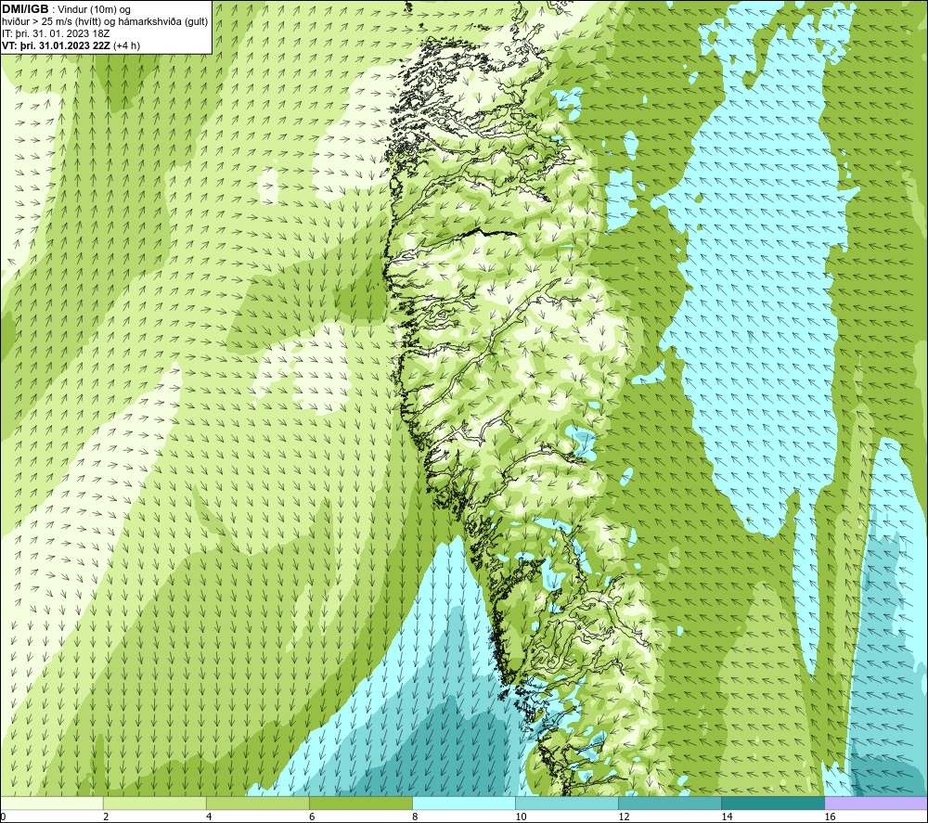928x823 pixels.
Task: Click the purple swatch above 16 m/s
Action: 876,803
